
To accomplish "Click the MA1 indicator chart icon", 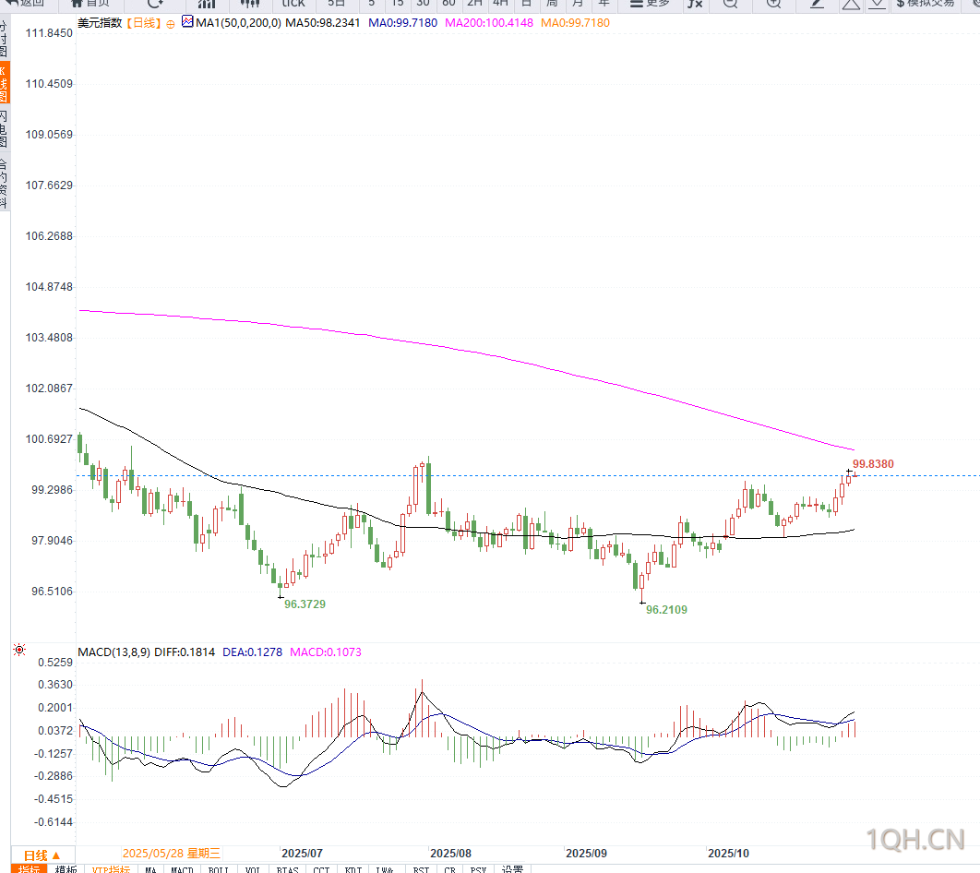I will tap(188, 22).
